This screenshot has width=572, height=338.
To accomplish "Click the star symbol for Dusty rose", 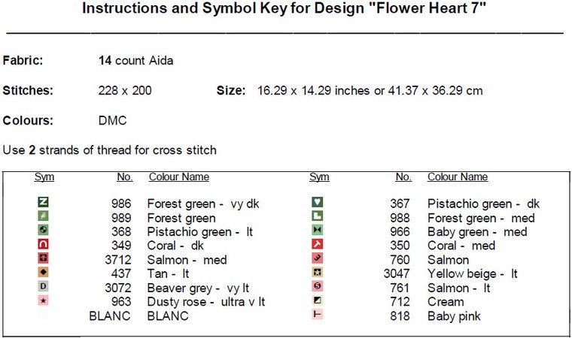I will (x=43, y=301).
